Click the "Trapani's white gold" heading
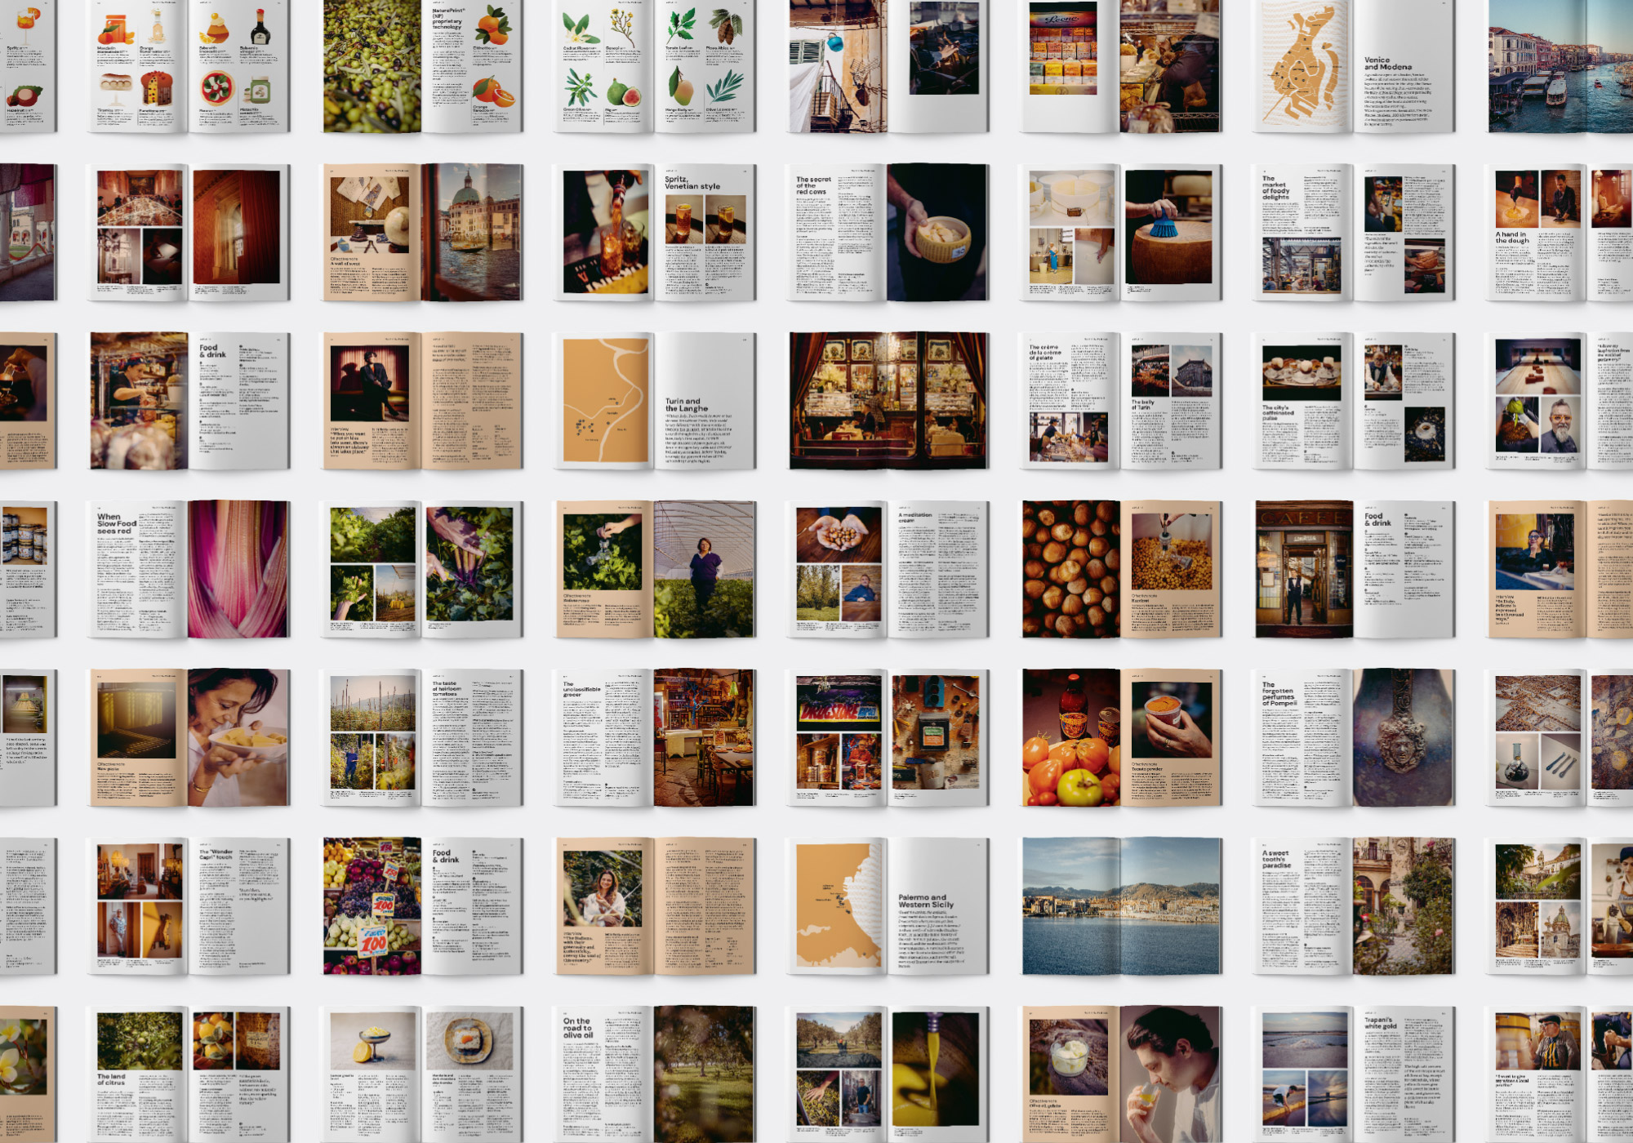The width and height of the screenshot is (1633, 1143). (1380, 1023)
